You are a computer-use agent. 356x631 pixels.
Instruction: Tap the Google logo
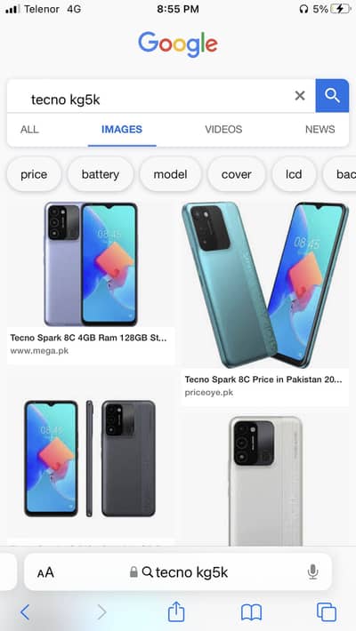coord(178,44)
